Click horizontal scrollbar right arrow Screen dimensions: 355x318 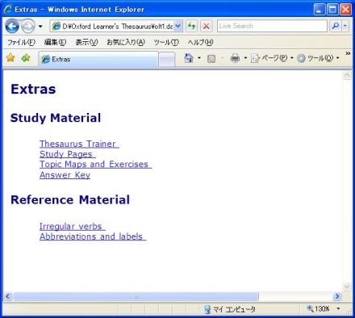(337, 296)
